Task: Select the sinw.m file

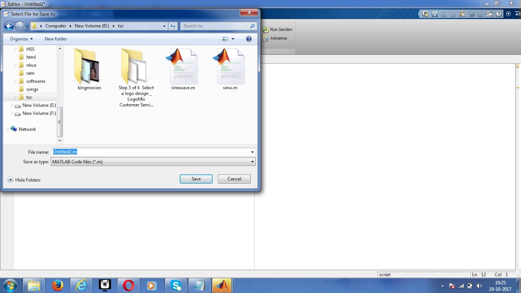Action: pyautogui.click(x=230, y=70)
